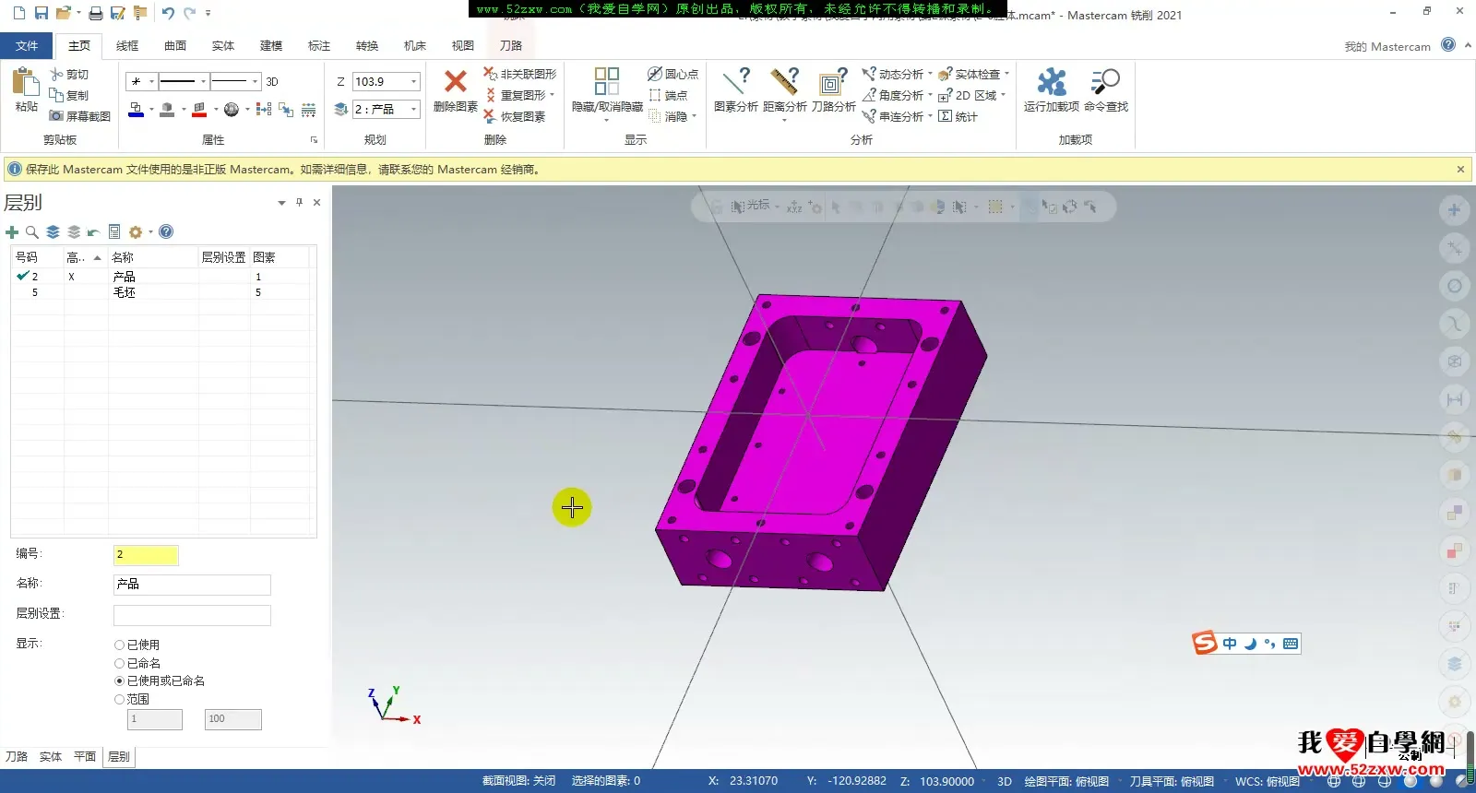Viewport: 1476px width, 793px height.
Task: Click the Delete Entities red X icon
Action: point(455,82)
